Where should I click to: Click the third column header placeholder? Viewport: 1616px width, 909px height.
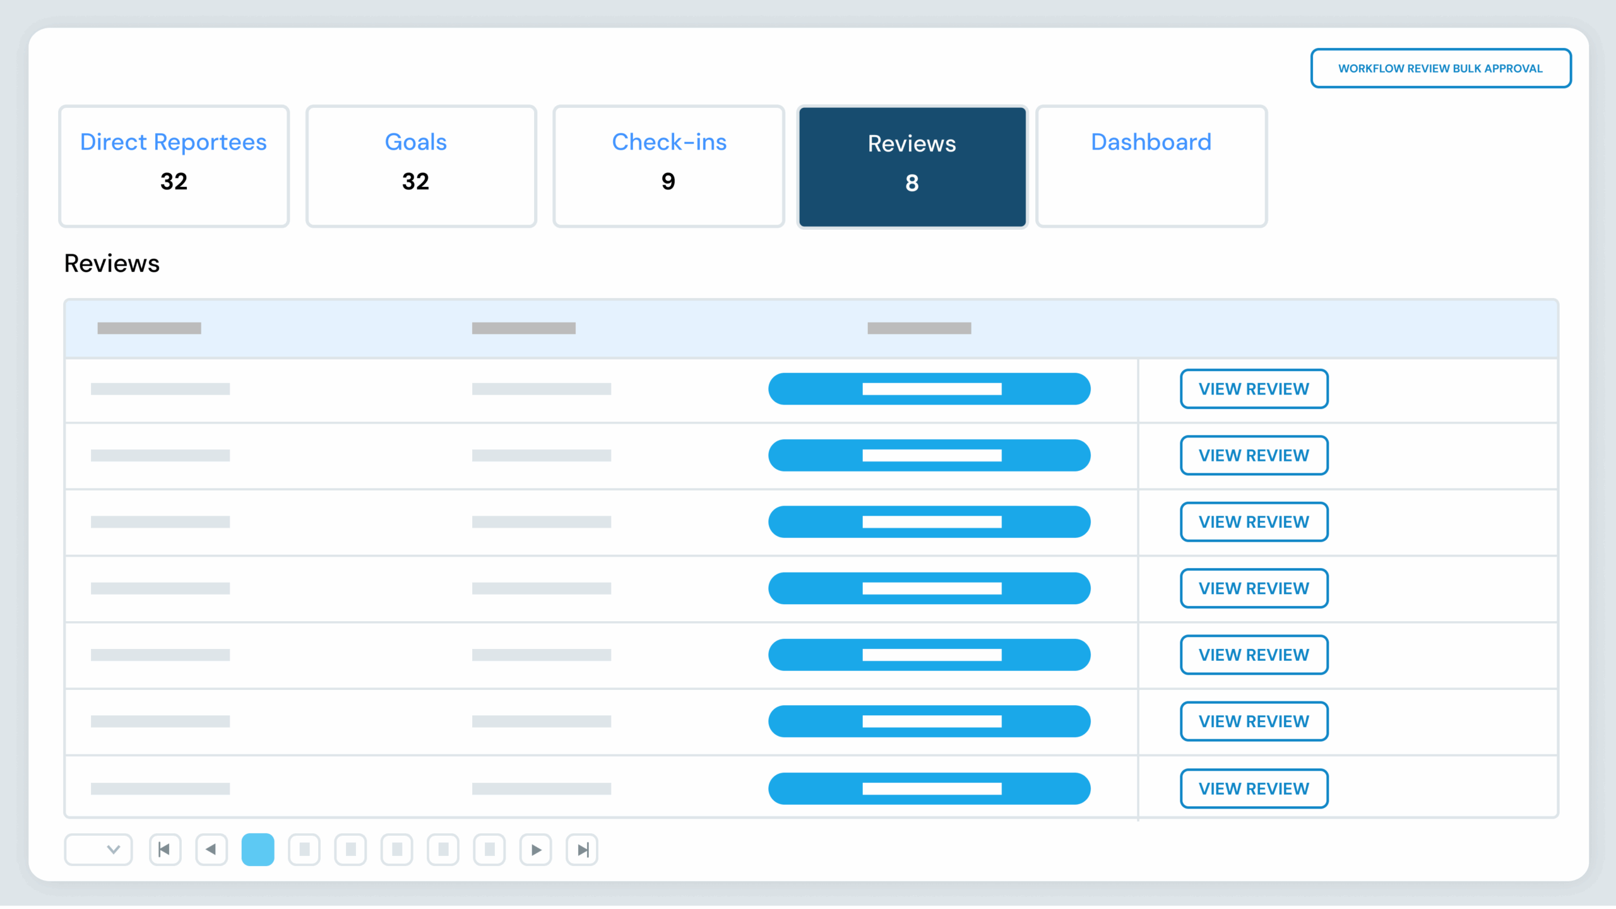(919, 328)
